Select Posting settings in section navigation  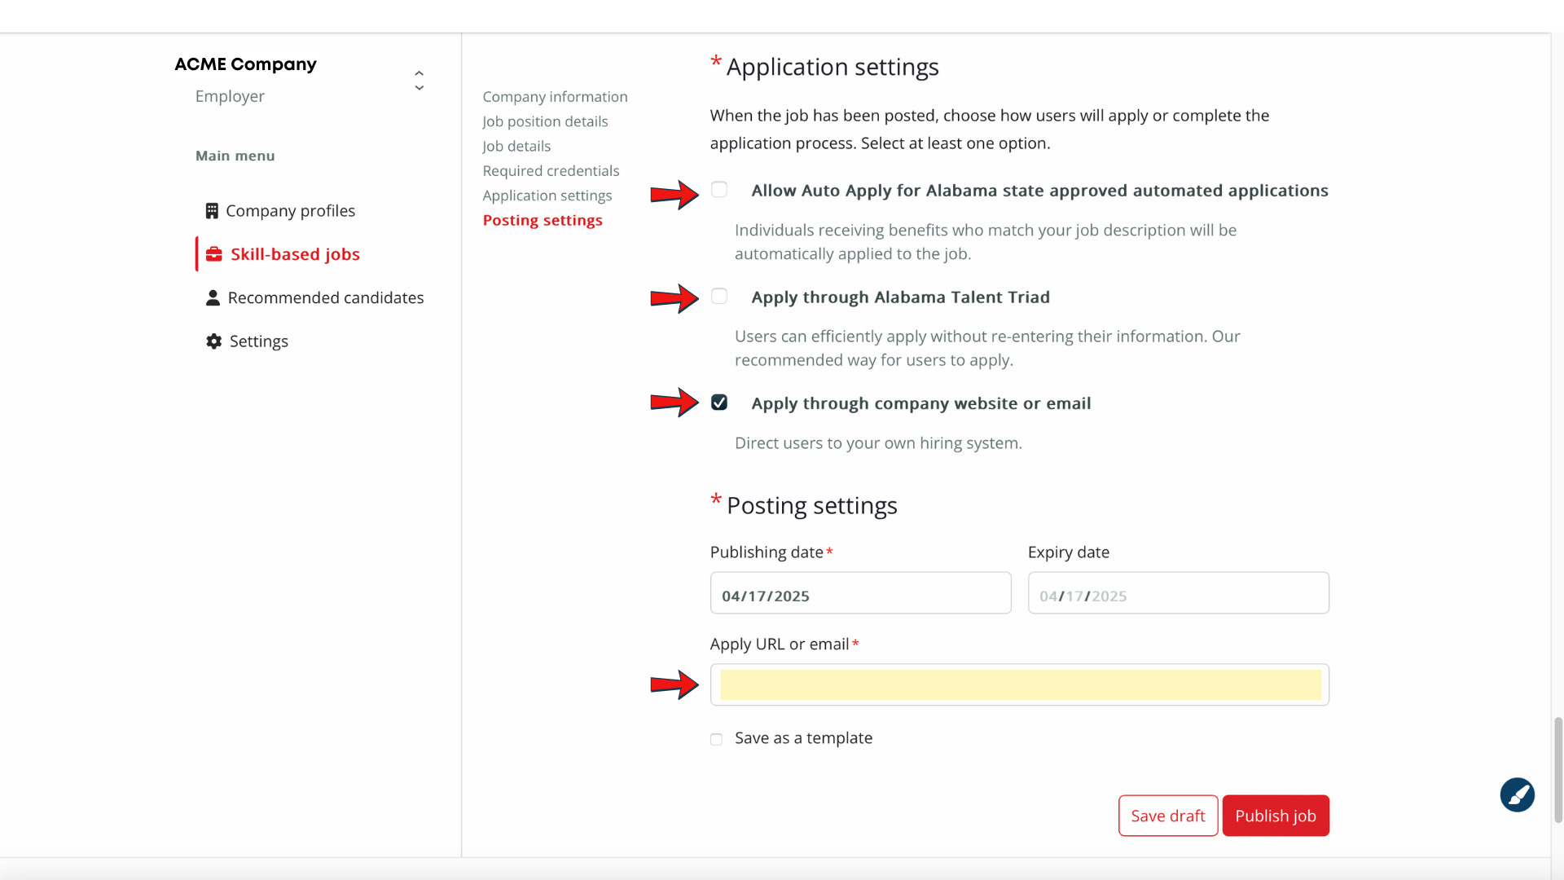point(543,221)
